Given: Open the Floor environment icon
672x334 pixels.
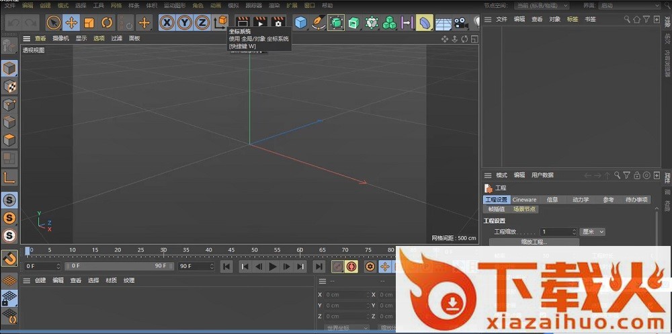Looking at the screenshot, I should (x=443, y=22).
